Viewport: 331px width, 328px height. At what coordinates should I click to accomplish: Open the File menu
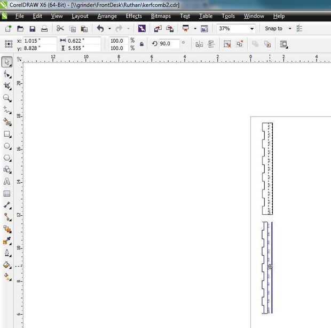click(x=20, y=16)
